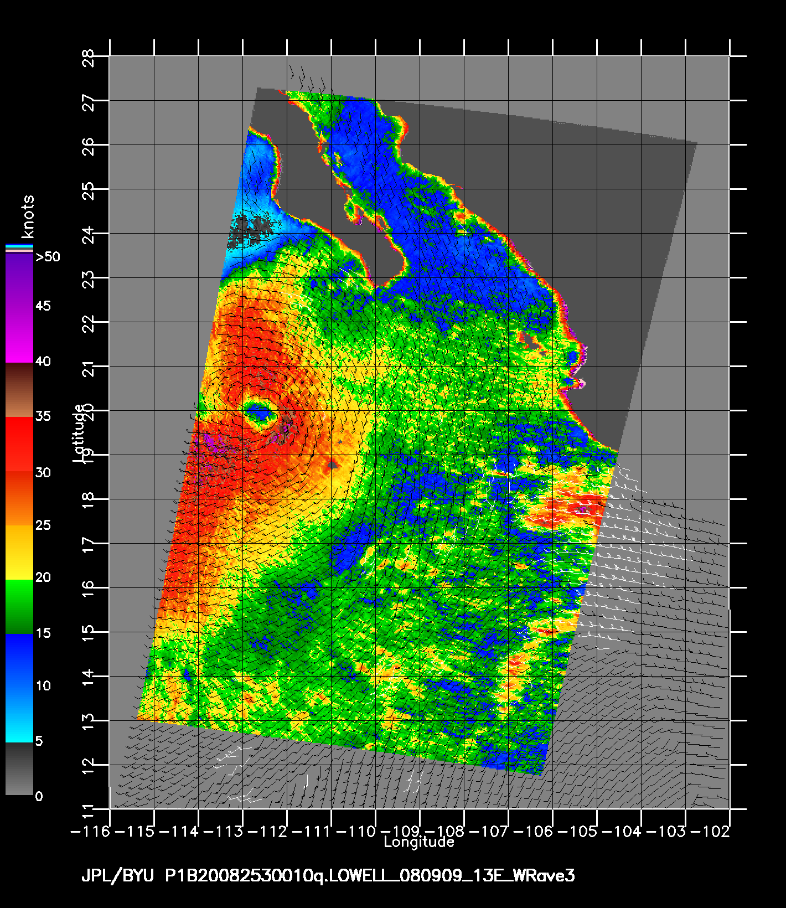Image resolution: width=786 pixels, height=908 pixels.
Task: Click the brown 35-40 knots color band
Action: [x=19, y=390]
